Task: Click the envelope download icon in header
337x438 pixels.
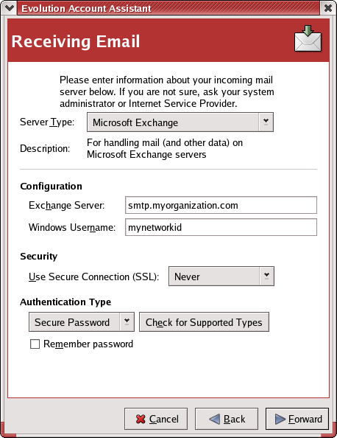Action: pyautogui.click(x=308, y=38)
